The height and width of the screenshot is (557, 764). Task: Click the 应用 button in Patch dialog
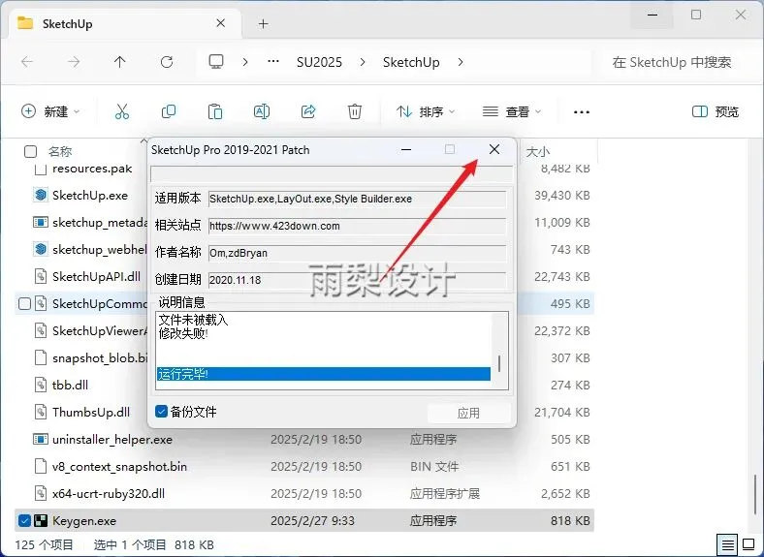[468, 413]
